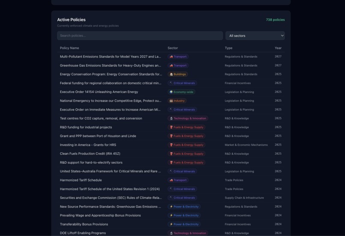Open Harmonized Tariff Schedule Revision 1 (2024)

tap(110, 189)
